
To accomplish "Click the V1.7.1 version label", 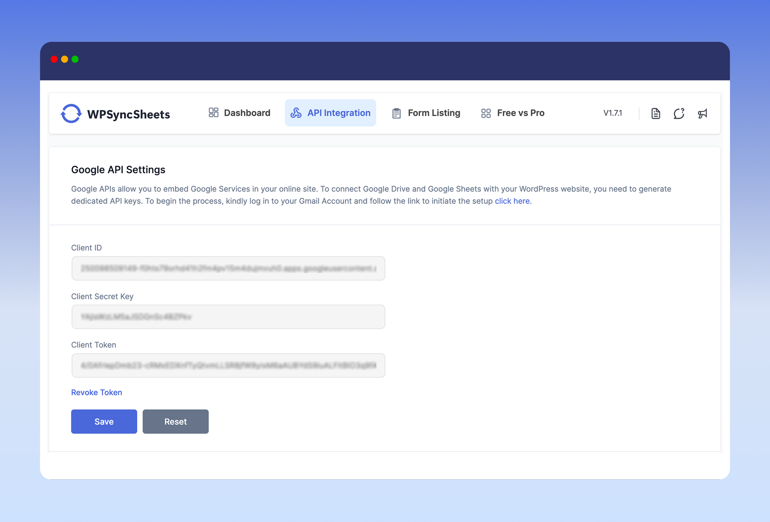I will point(613,113).
